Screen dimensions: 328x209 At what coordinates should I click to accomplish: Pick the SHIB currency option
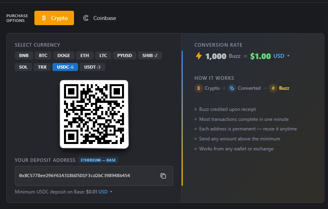coord(150,55)
